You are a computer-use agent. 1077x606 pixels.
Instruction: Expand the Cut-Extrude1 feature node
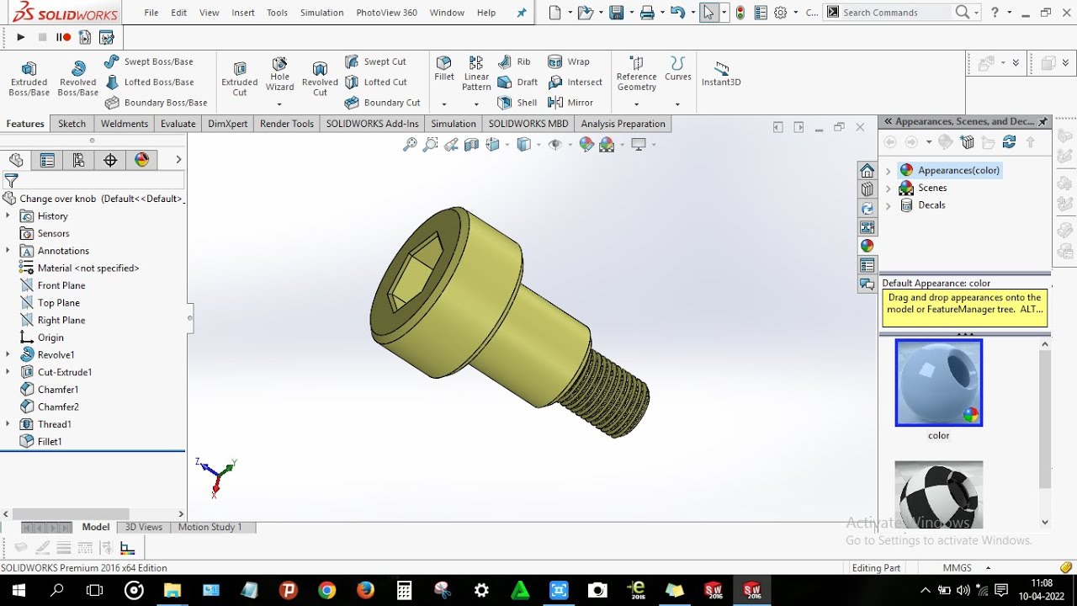pyautogui.click(x=8, y=372)
